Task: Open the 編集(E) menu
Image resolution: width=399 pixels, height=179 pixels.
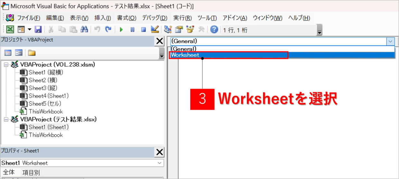Action: point(55,18)
